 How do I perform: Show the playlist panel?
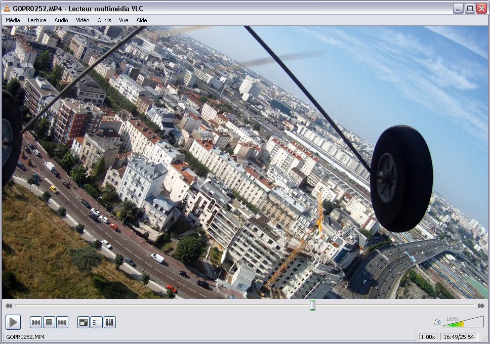point(97,322)
